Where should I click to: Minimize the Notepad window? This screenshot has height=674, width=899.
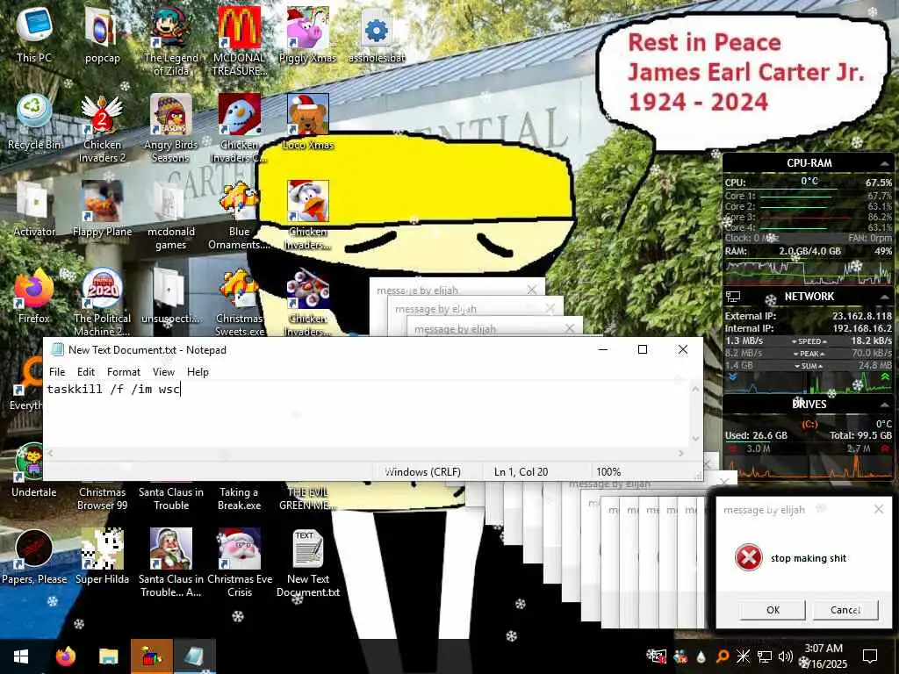coord(603,349)
